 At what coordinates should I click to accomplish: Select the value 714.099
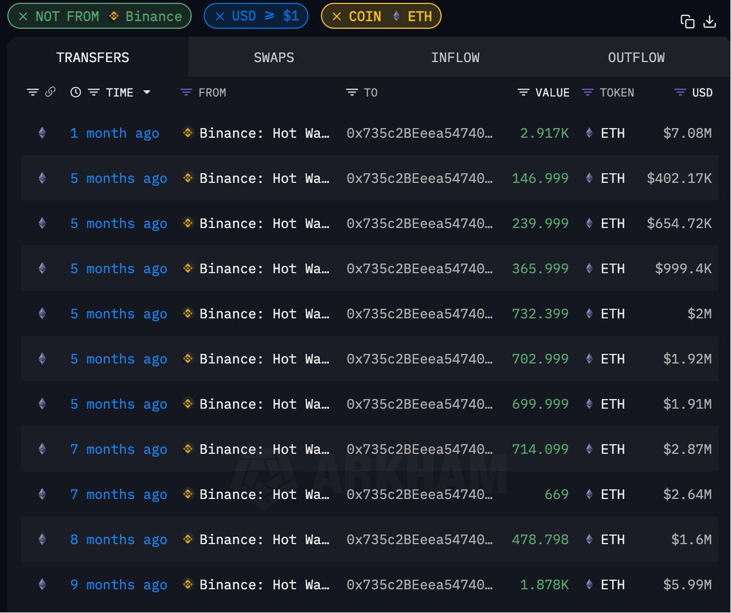pos(540,448)
